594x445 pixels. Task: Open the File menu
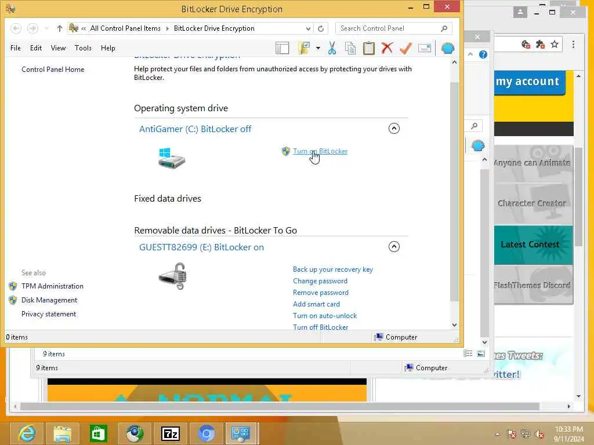pos(16,48)
